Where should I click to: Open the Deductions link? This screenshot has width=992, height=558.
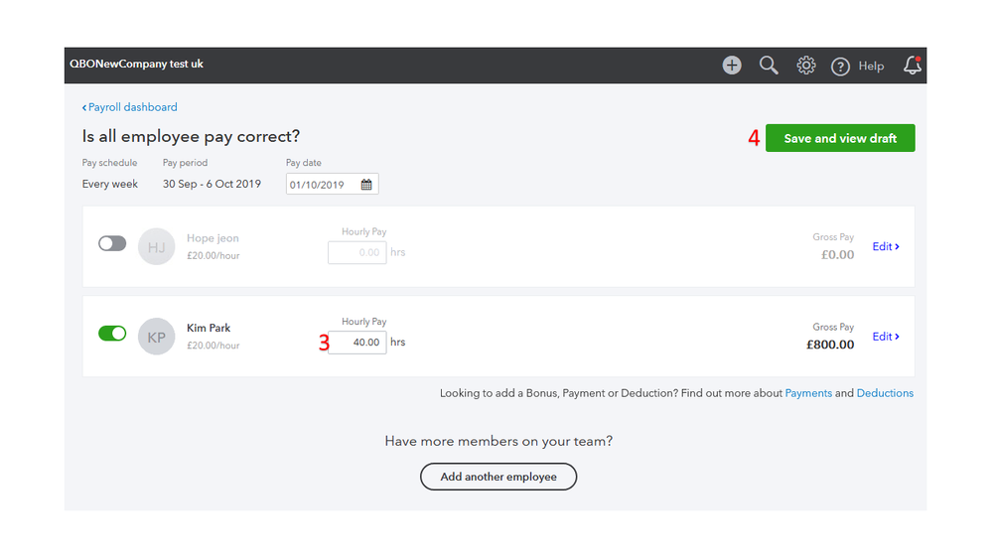point(885,393)
